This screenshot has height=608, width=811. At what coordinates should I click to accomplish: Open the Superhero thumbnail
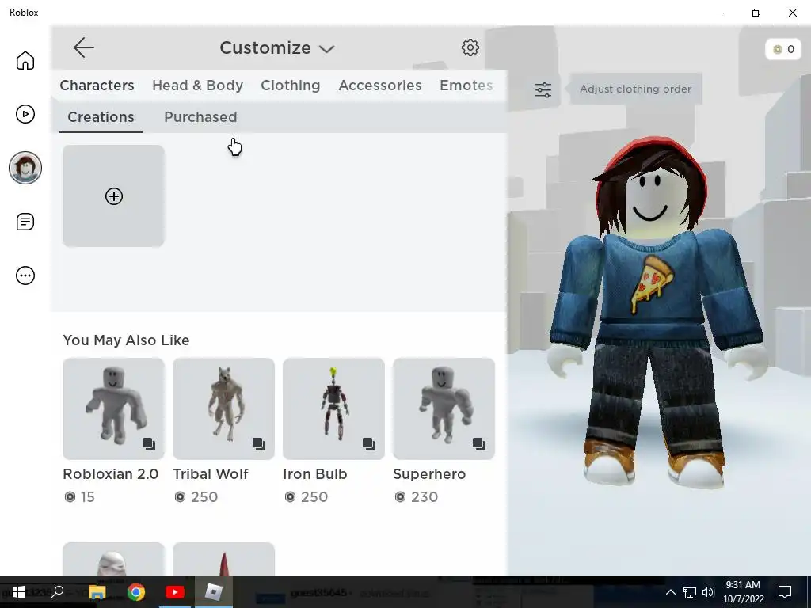click(x=444, y=408)
